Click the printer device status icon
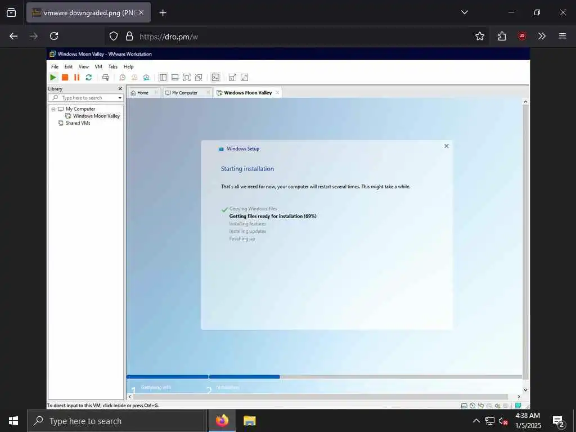 click(489, 406)
